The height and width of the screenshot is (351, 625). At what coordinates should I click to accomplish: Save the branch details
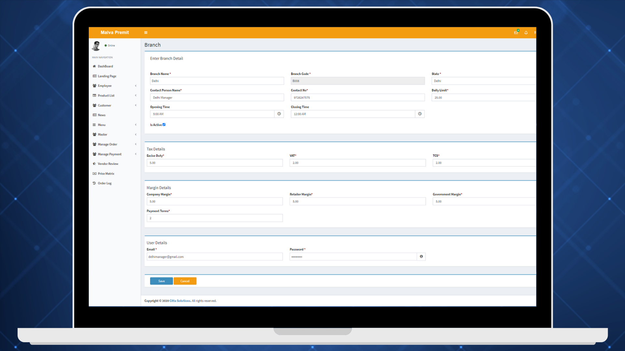point(161,281)
